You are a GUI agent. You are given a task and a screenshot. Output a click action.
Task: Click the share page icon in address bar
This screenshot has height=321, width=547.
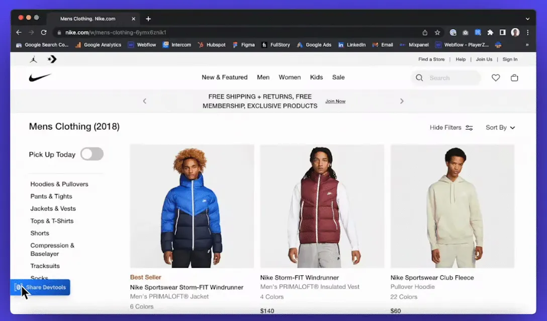[425, 33]
